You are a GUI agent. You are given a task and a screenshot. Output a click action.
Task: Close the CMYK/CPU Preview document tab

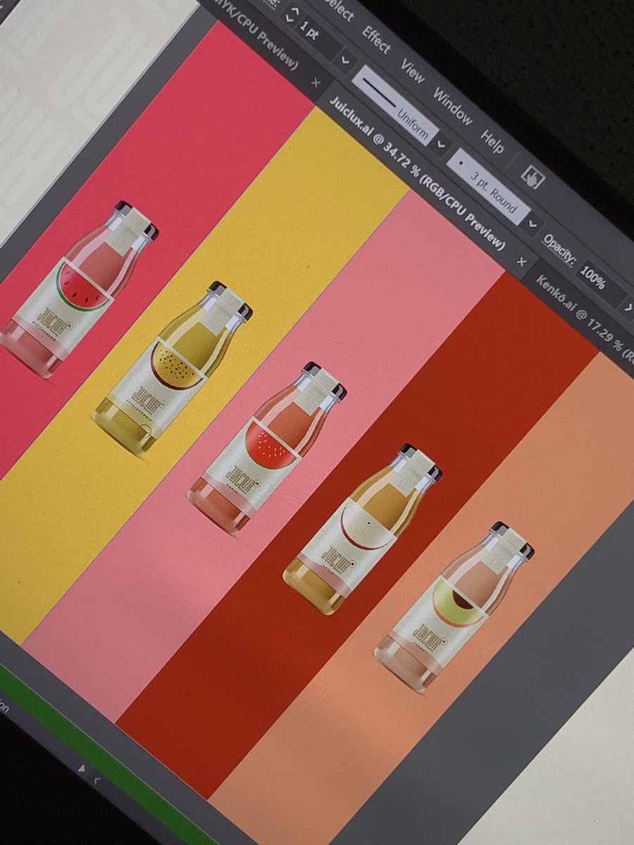316,82
